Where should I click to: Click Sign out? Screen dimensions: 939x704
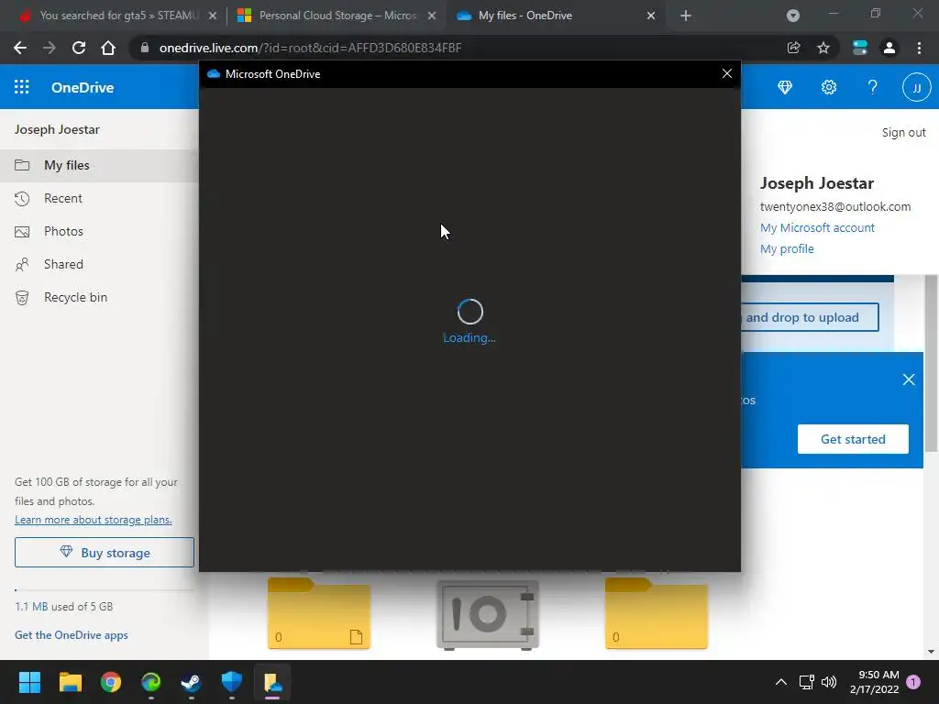(903, 132)
